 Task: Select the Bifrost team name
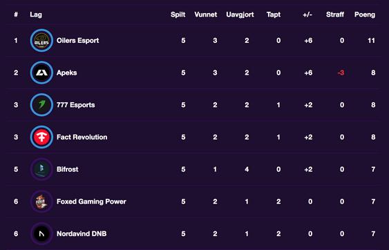tap(67, 169)
